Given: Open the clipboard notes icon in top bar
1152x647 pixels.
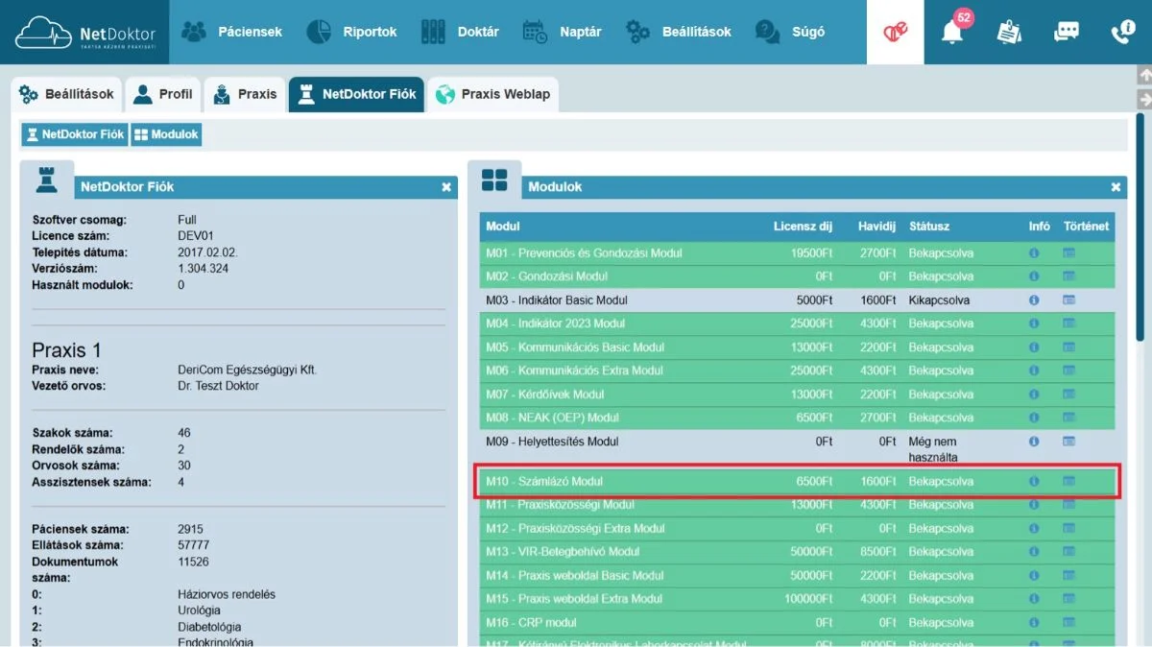Looking at the screenshot, I should [x=1009, y=32].
